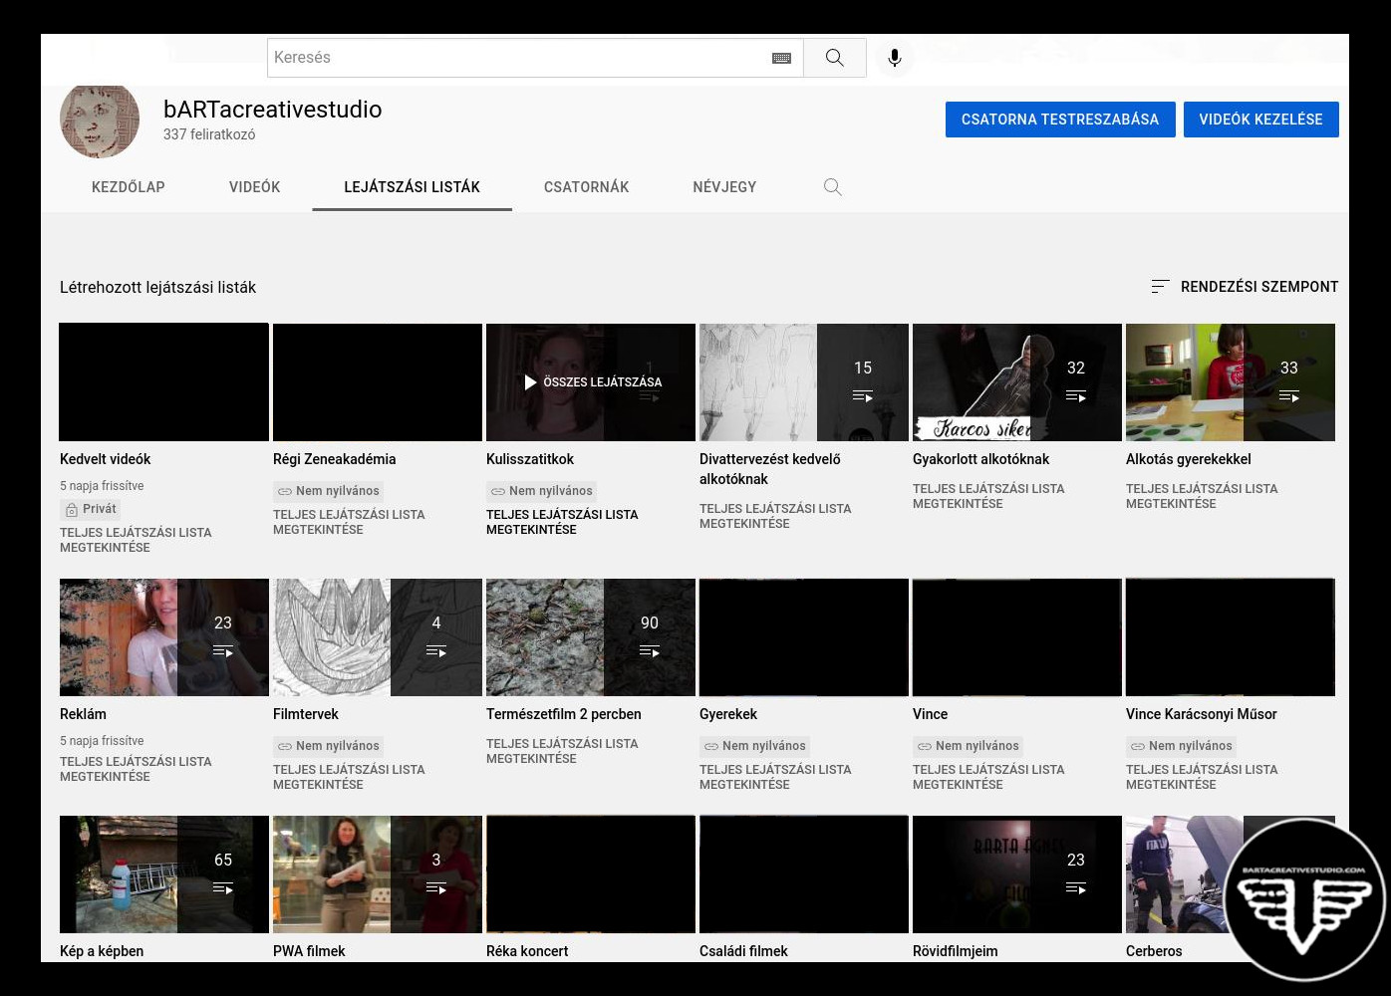This screenshot has height=996, width=1391.
Task: Click the VIDEÓK KEZELÉSE button
Action: 1261,120
